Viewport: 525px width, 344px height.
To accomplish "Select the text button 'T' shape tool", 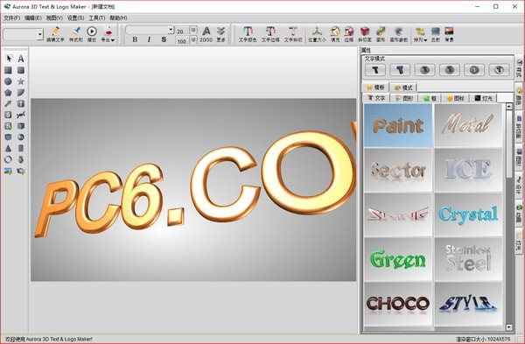I will click(x=21, y=103).
